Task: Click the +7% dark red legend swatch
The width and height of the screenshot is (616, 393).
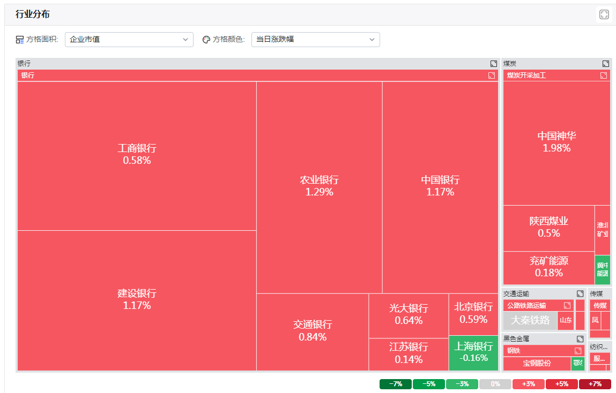Action: coord(595,384)
